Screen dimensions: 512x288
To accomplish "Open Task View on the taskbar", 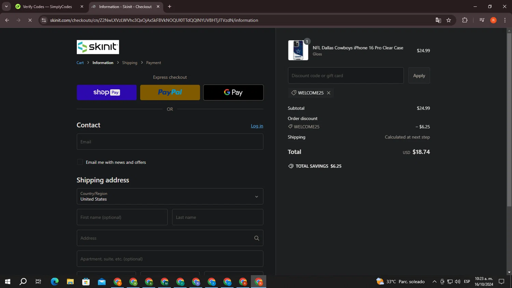I will (39, 282).
